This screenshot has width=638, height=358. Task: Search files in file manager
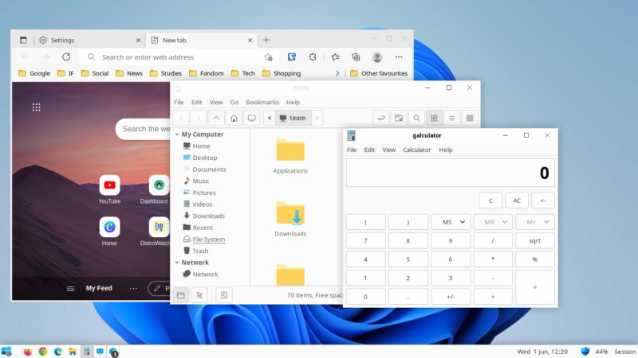click(416, 118)
